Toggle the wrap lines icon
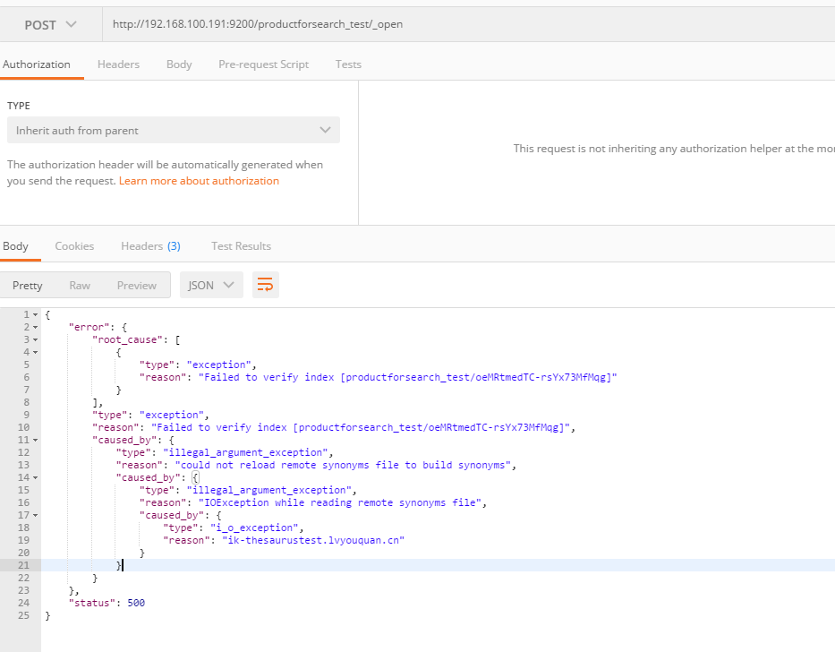 click(x=265, y=285)
